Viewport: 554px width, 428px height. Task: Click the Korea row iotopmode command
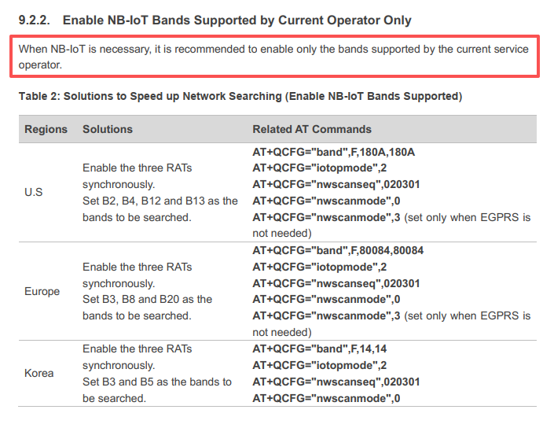click(x=319, y=365)
